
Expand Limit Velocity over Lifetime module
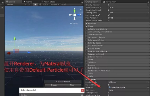pos(117,32)
